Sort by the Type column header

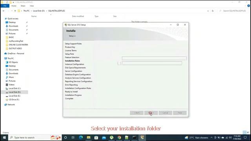pyautogui.click(x=96, y=16)
